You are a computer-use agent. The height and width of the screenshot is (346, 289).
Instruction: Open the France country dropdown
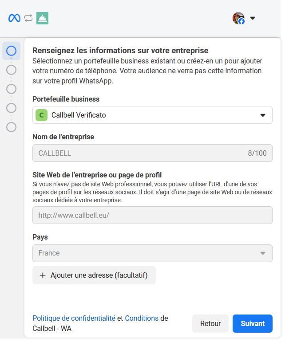click(x=152, y=253)
